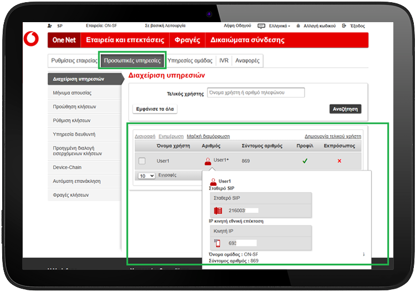Click the Διαγραφή link
Screen dimensions: 416x292
pos(145,136)
